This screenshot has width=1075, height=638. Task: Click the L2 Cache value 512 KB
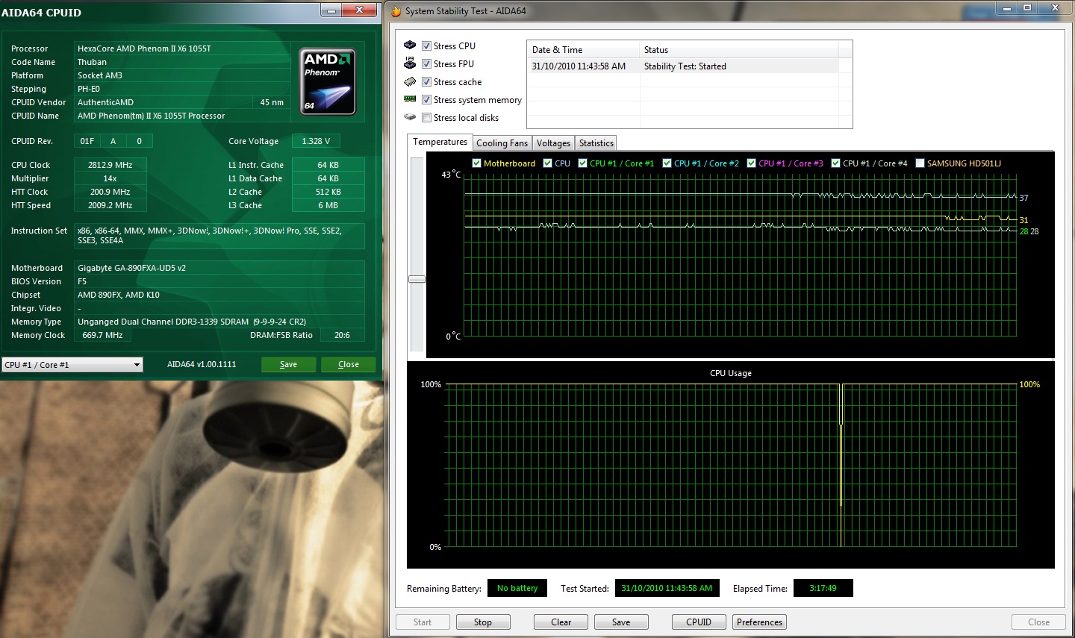328,192
